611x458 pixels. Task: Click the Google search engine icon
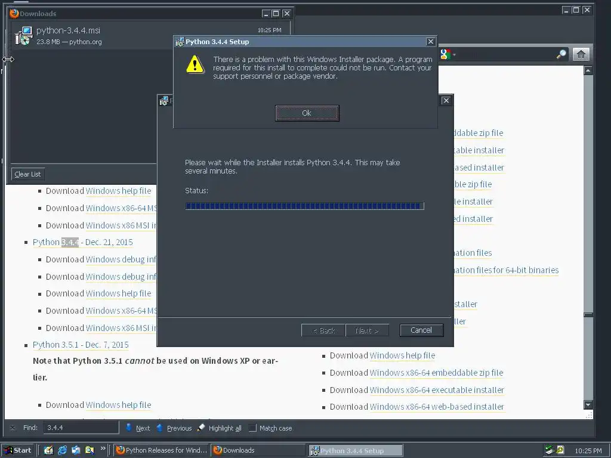(445, 54)
